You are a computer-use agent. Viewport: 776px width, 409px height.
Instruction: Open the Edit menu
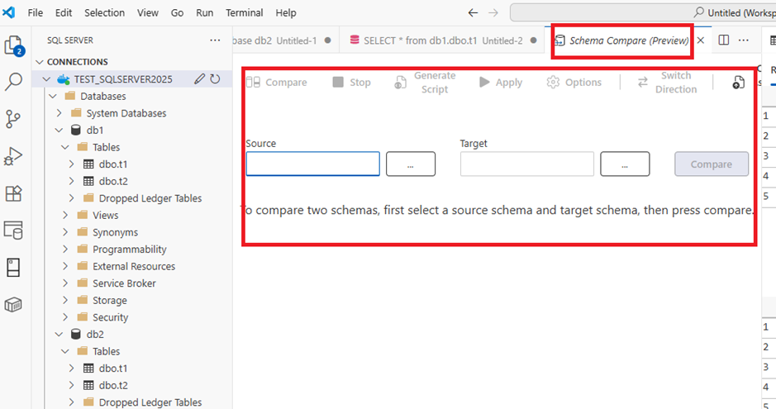(x=64, y=13)
